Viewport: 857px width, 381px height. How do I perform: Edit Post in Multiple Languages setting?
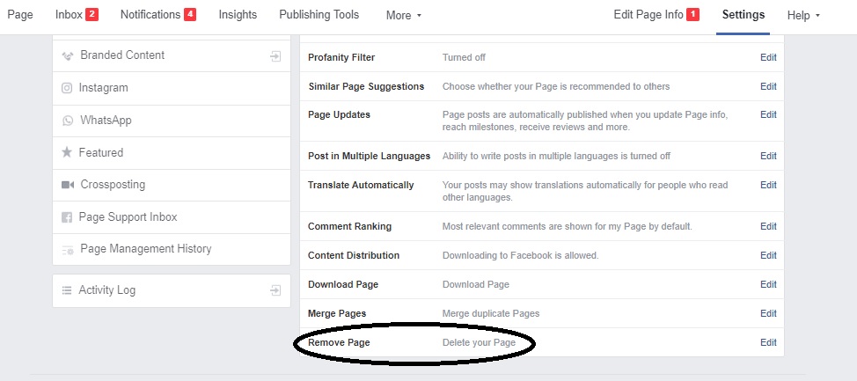coord(768,157)
